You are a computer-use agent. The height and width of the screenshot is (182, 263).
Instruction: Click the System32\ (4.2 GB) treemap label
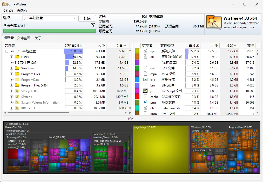[x=201, y=150]
